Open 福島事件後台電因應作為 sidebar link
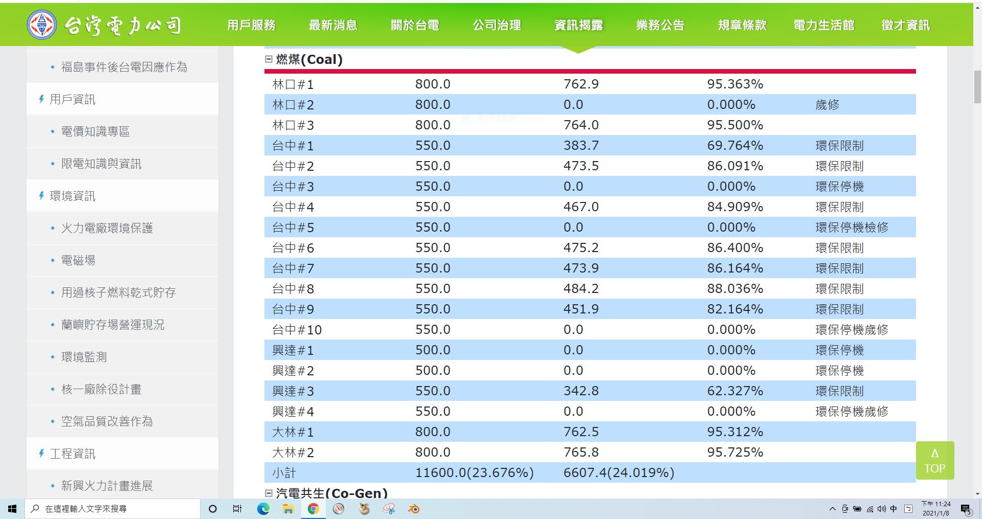The height and width of the screenshot is (519, 982). (x=124, y=67)
